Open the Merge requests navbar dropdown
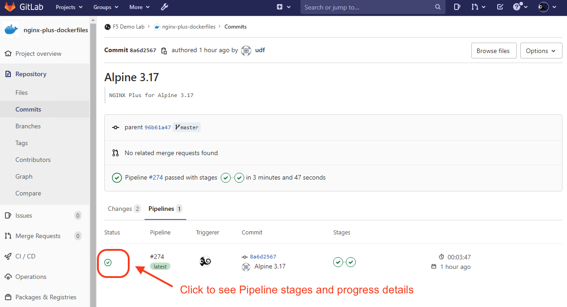Image resolution: width=567 pixels, height=307 pixels. (x=478, y=7)
